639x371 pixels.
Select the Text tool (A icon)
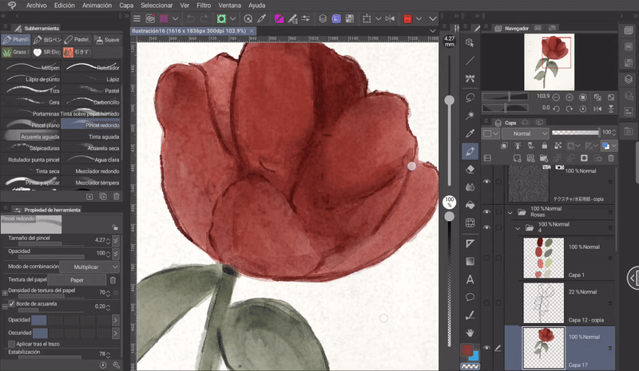coord(470,279)
